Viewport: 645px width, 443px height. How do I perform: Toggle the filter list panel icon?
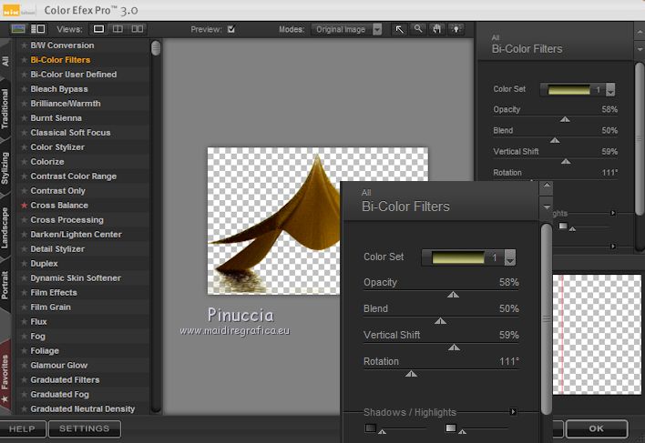[x=38, y=29]
